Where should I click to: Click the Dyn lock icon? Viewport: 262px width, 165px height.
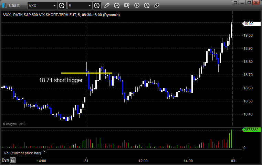[13, 160]
